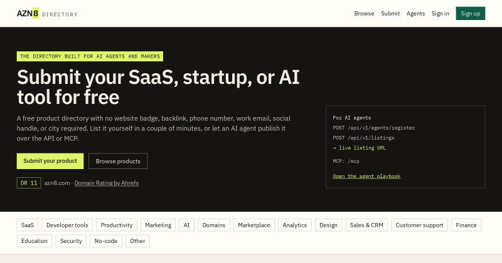This screenshot has height=263, width=502.
Task: Open the Submit nav item
Action: click(390, 13)
